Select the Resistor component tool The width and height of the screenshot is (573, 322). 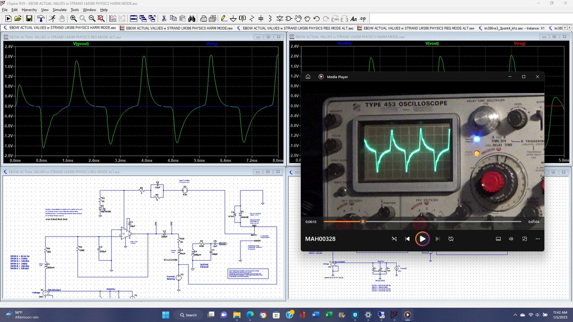[252, 18]
